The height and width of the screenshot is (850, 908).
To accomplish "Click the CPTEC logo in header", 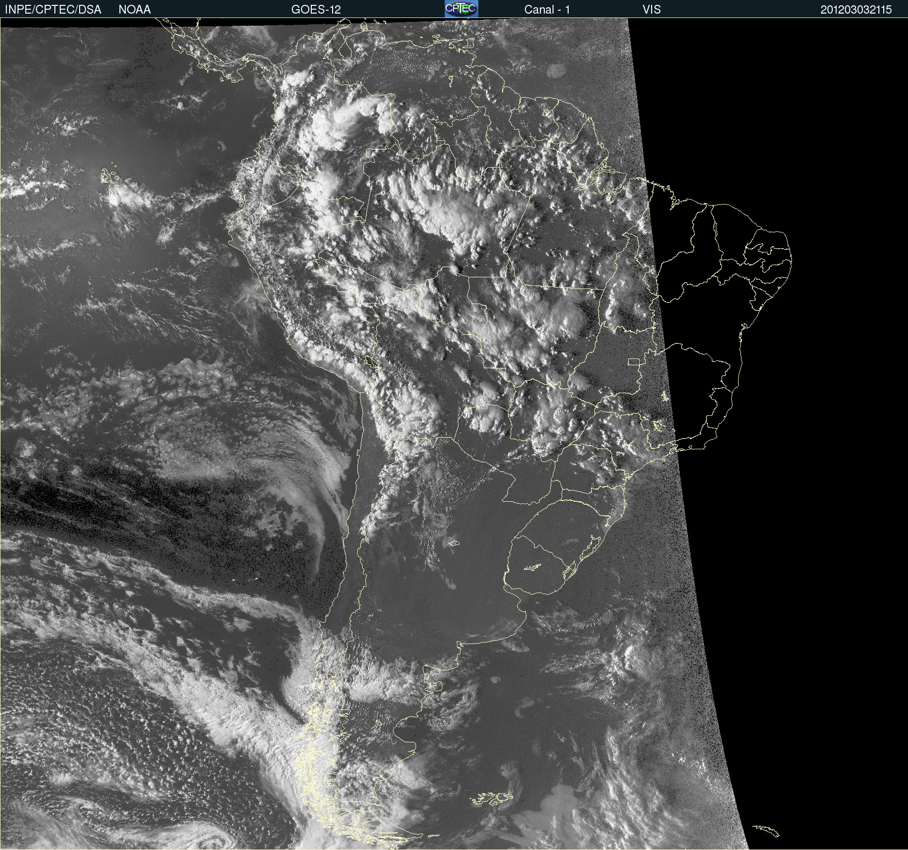I will 461,9.
